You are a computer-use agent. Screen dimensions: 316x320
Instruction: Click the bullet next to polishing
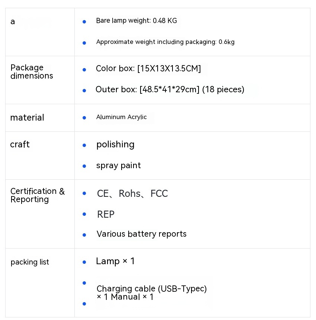84,145
